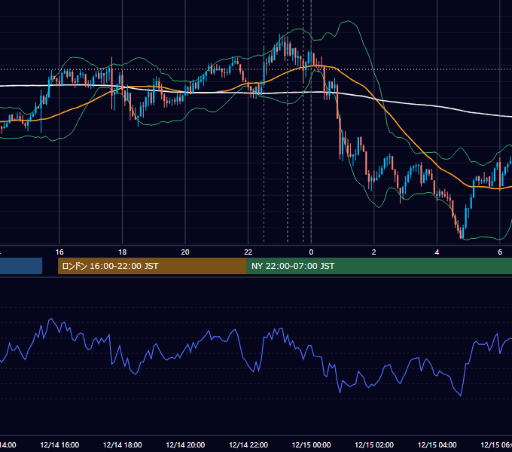The height and width of the screenshot is (452, 512).
Task: Click the upper axis label 0
Action: (x=311, y=252)
